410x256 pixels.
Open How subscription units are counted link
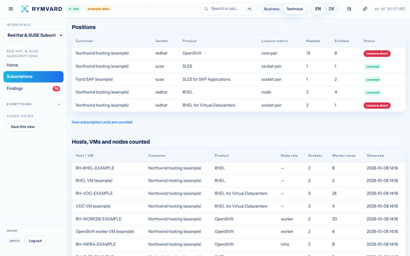102,122
